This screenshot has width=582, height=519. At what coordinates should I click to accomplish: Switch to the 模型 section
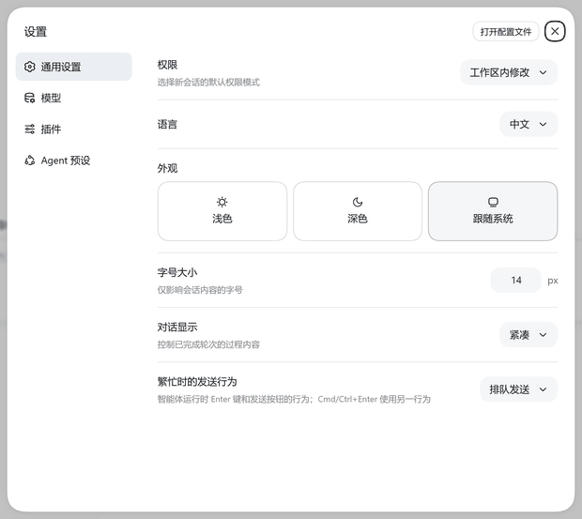[x=74, y=98]
